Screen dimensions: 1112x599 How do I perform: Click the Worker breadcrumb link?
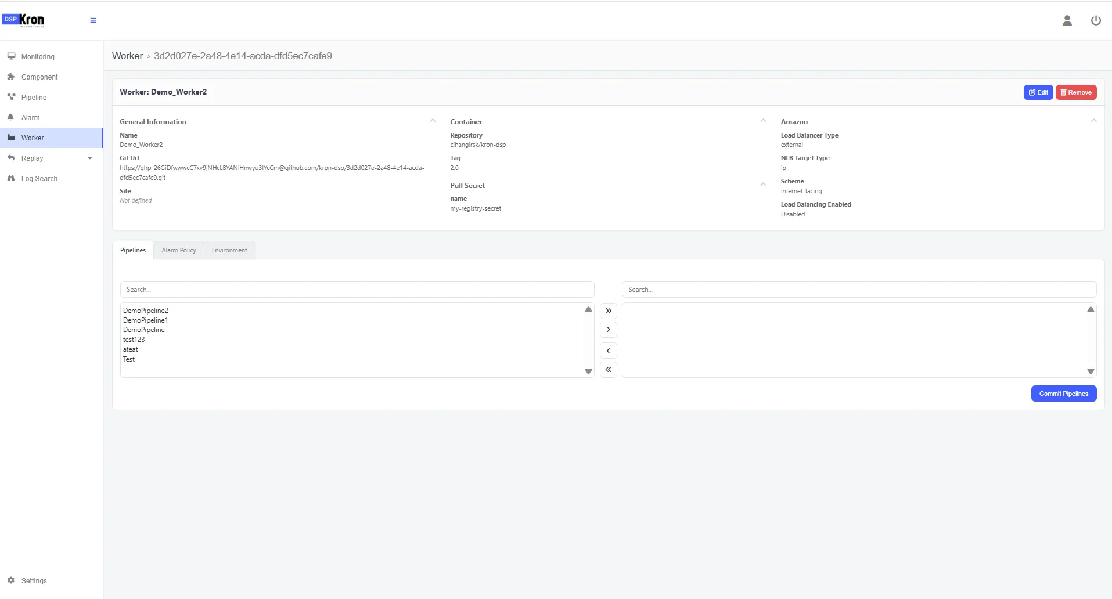click(x=127, y=56)
